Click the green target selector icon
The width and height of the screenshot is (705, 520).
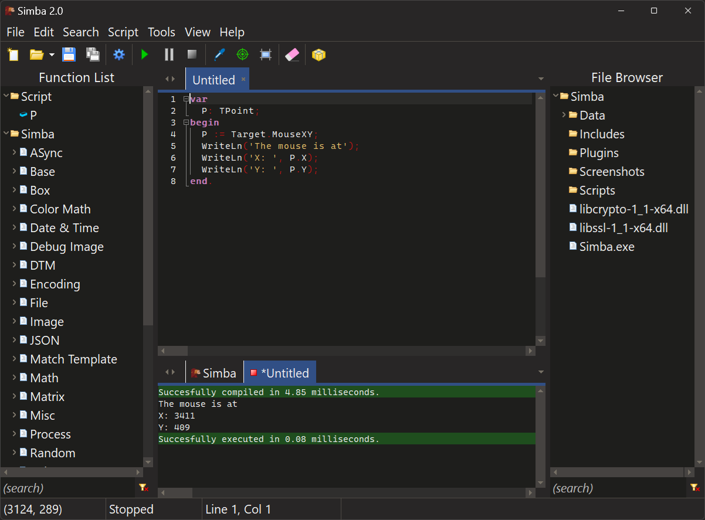pos(242,55)
